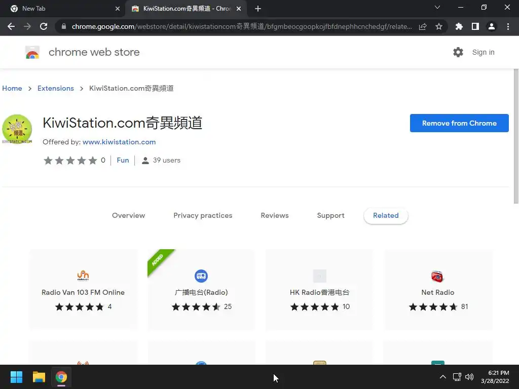Screen dimensions: 519x389
Task: Open the Chrome profile avatar
Action: (492, 26)
